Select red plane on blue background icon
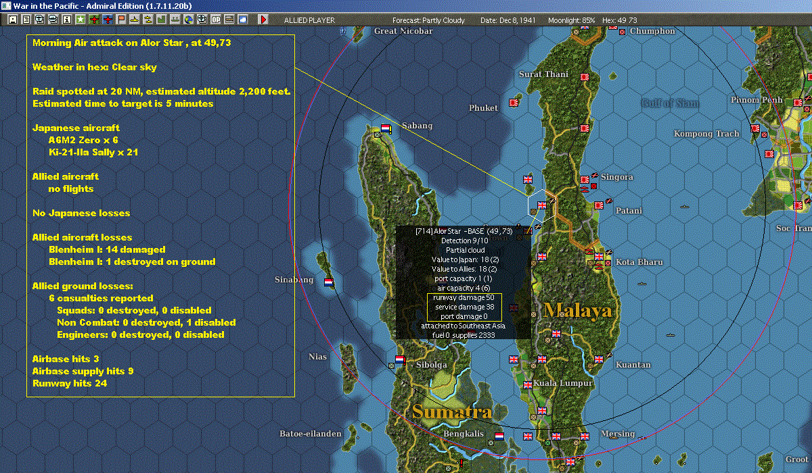 pos(108,20)
